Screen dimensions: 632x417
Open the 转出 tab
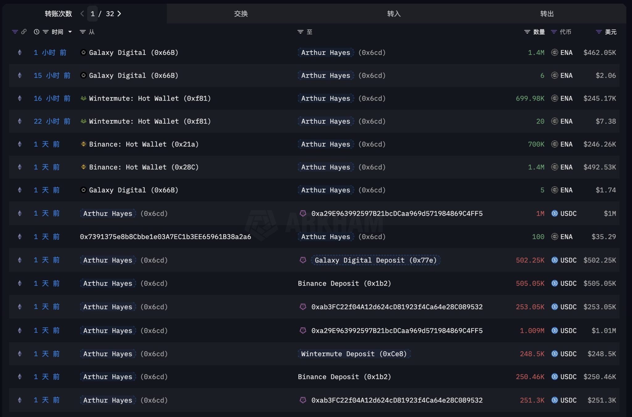(547, 14)
